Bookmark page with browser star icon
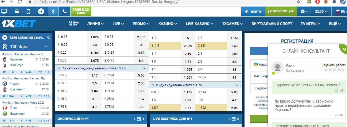Viewport: 347px width, 127px height. point(299,2)
